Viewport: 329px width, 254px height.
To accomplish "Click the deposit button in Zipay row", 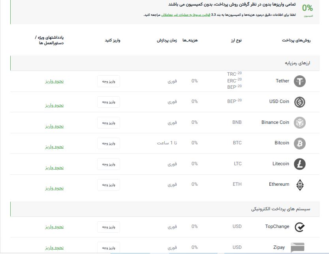I will click(x=109, y=248).
